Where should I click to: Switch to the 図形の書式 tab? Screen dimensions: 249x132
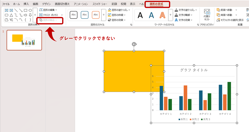[x=157, y=4]
